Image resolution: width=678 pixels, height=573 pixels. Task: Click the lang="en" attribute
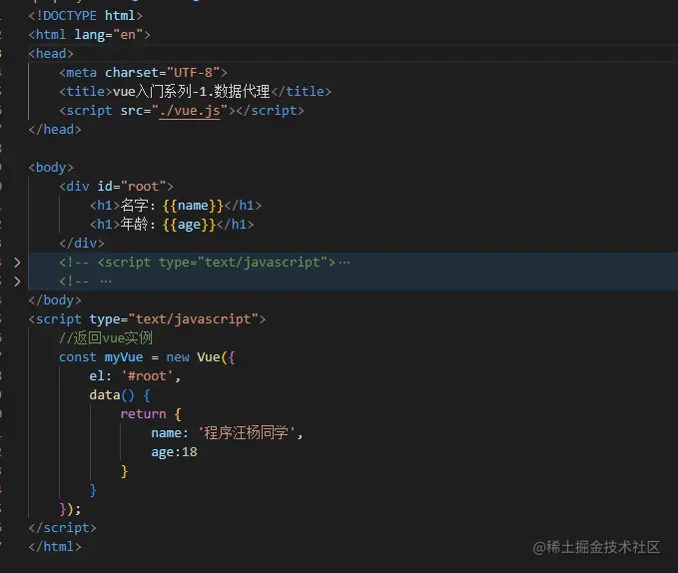108,35
